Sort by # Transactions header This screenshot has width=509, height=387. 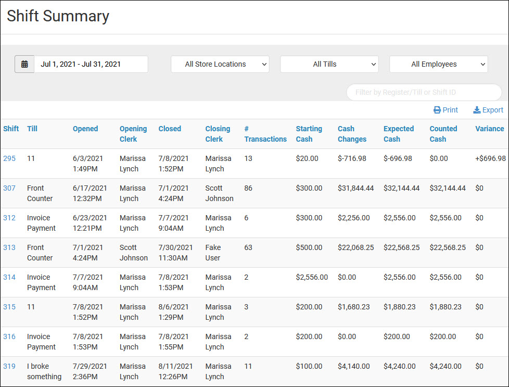pyautogui.click(x=265, y=134)
